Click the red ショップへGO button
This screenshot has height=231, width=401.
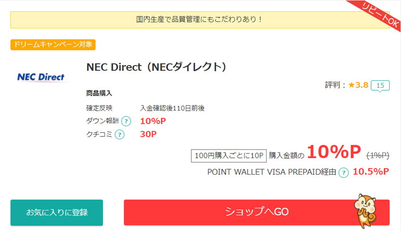pos(256,213)
